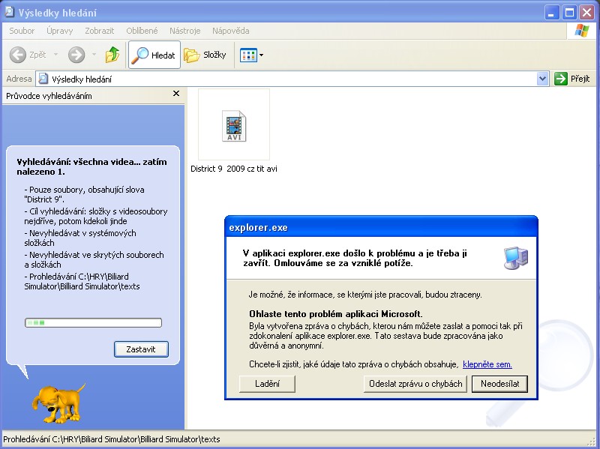The image size is (600, 449).
Task: Click Odeslat zprávu o chybách
Action: coord(415,384)
